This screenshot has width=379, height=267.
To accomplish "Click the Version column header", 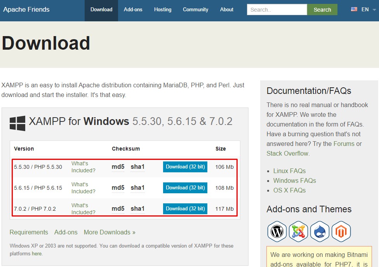I will tap(24, 149).
